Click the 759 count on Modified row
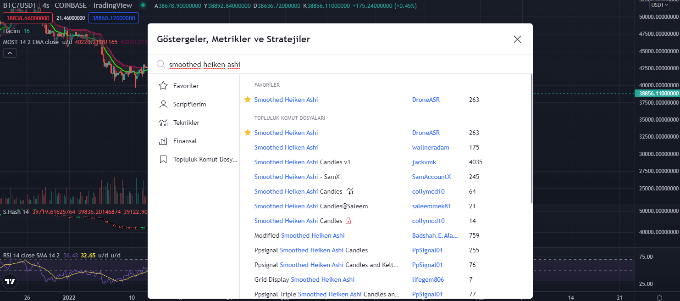The image size is (680, 301). pyautogui.click(x=474, y=235)
